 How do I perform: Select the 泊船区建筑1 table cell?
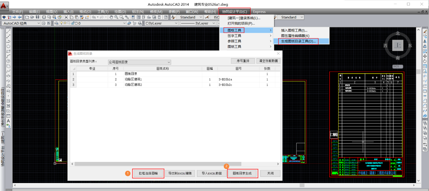pos(163,79)
